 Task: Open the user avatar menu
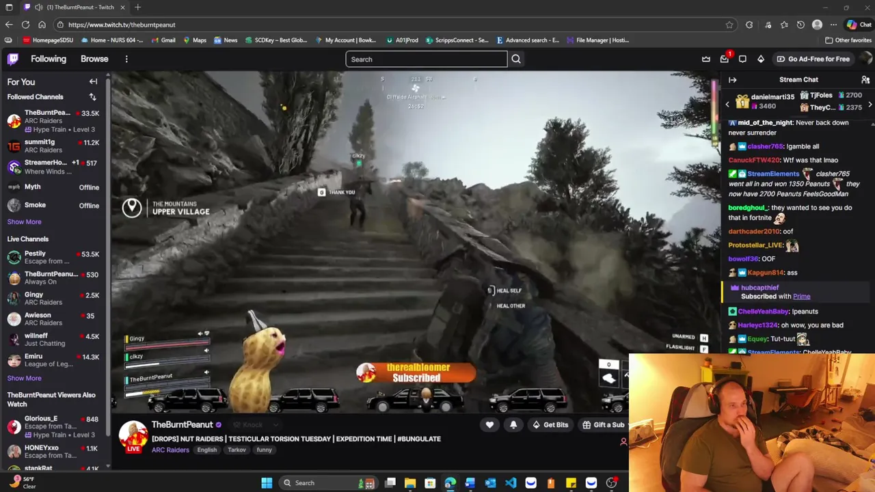pos(865,59)
